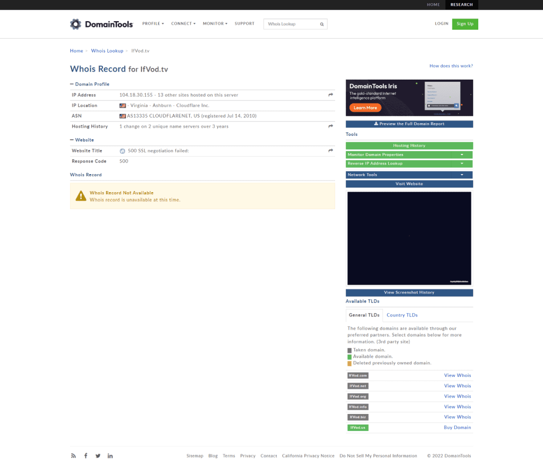Click the IfVod.org gray domain tag

point(358,397)
